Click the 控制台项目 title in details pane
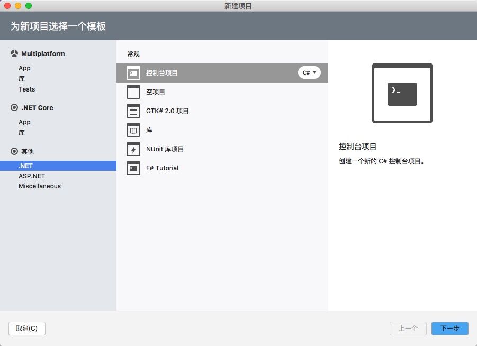The image size is (477, 346). coord(357,147)
